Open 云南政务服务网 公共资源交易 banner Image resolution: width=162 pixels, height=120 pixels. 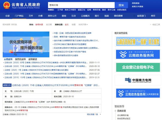point(138,93)
